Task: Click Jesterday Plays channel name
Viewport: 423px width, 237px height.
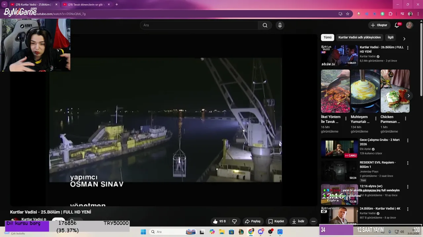Action: tap(369, 171)
